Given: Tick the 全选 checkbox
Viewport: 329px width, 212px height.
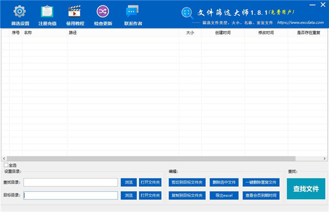Looking at the screenshot, I should 6,165.
